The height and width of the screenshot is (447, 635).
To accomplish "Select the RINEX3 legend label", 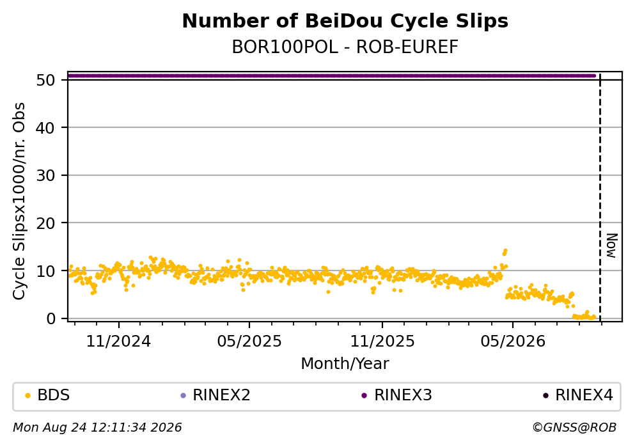I will (403, 395).
